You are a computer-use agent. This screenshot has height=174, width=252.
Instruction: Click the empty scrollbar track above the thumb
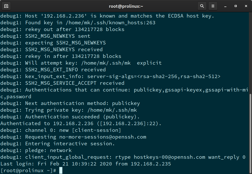pos(250,52)
